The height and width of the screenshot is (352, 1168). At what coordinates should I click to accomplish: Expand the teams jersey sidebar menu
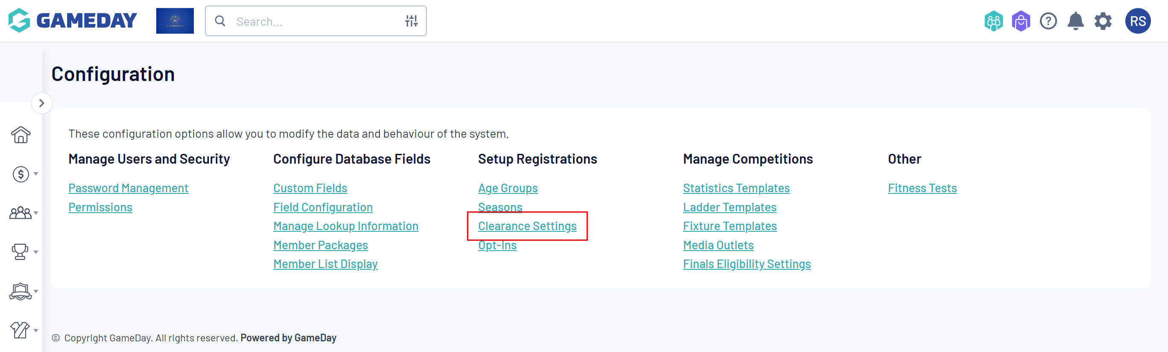23,330
